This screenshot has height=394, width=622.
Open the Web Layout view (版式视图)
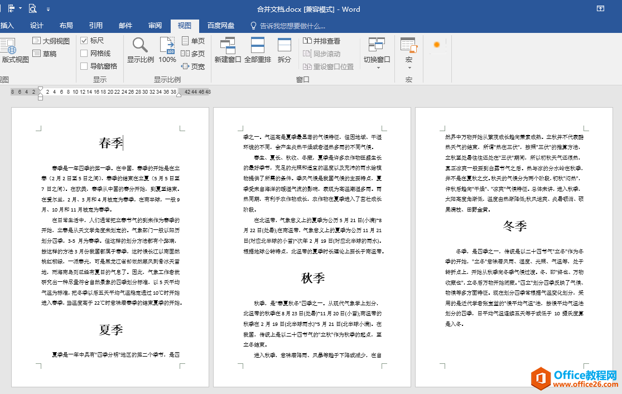click(x=15, y=50)
